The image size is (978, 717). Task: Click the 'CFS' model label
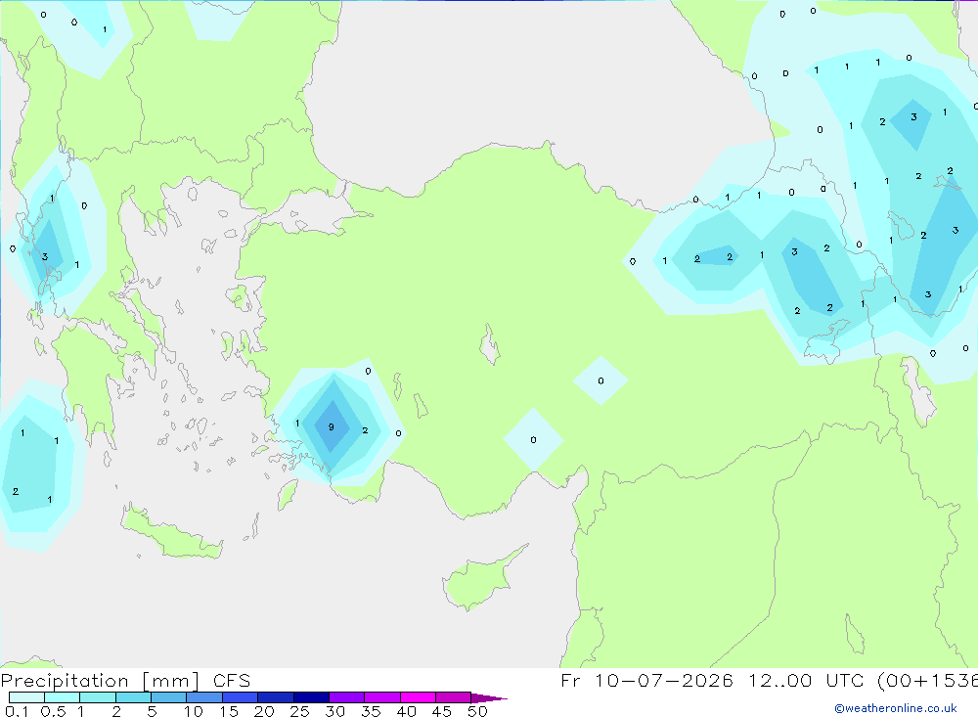tap(232, 681)
